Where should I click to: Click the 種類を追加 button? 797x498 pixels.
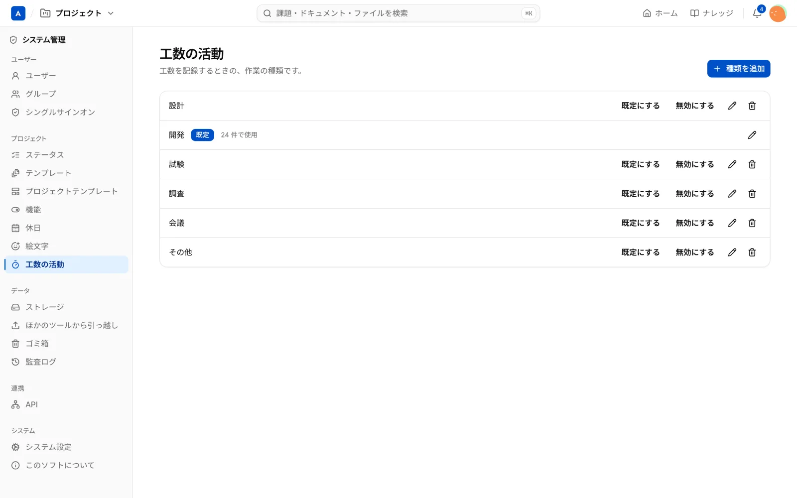tap(739, 69)
